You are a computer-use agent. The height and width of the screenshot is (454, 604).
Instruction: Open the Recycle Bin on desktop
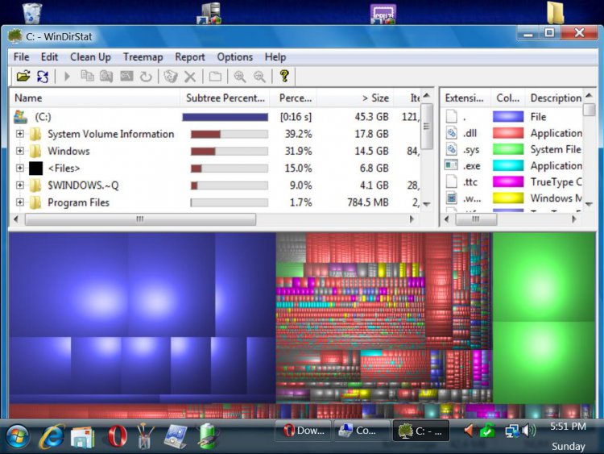[32, 13]
